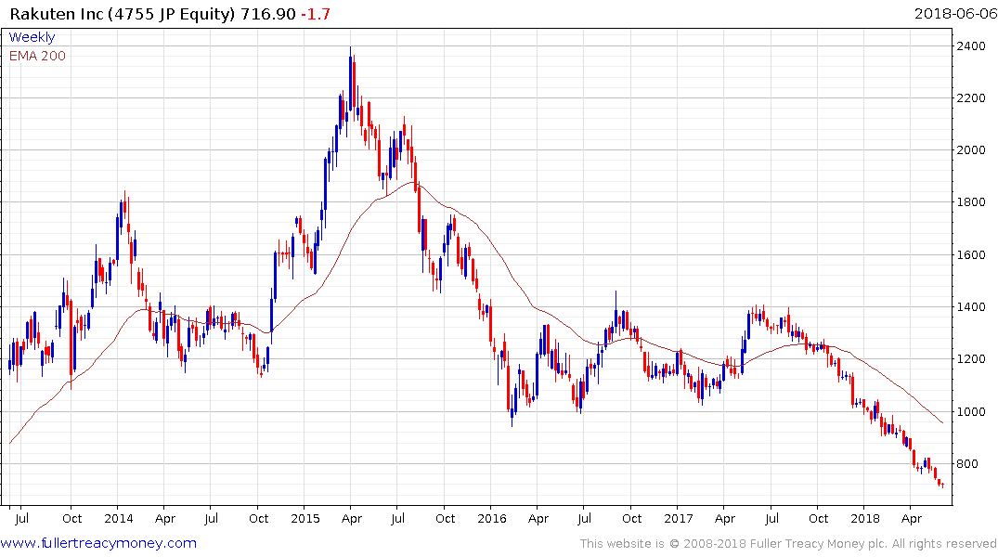Select the EMA 200 legend label
This screenshot has height=557, width=998.
(37, 56)
